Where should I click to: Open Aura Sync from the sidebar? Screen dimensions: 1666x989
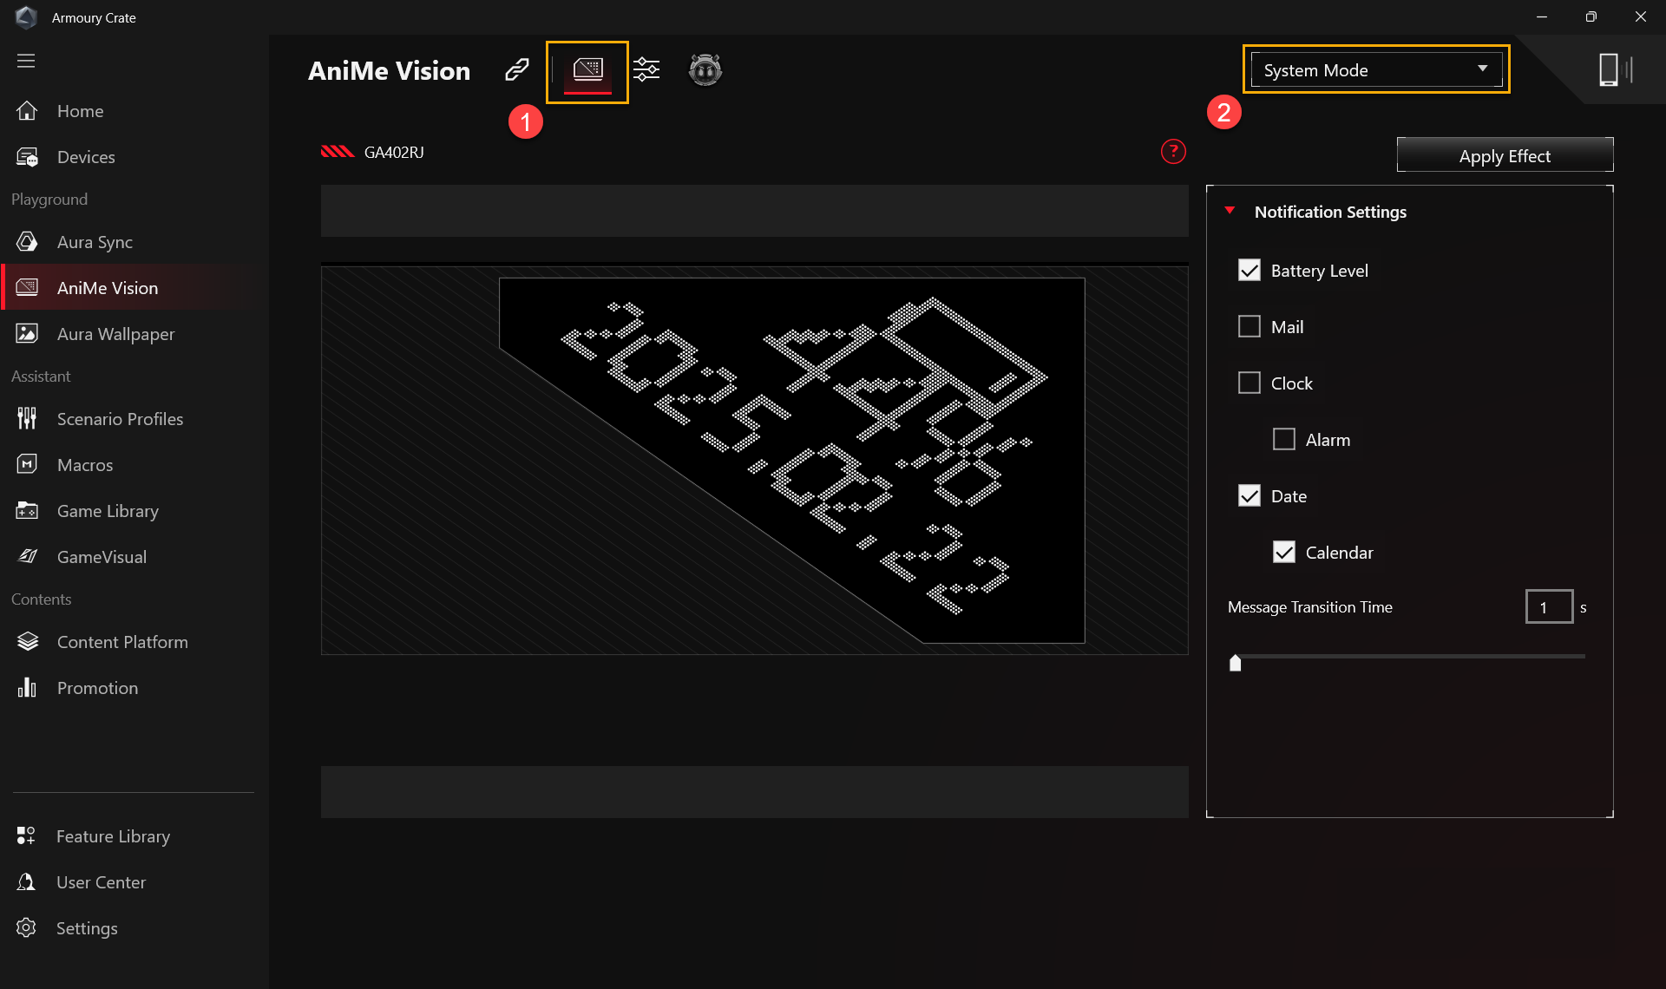[95, 242]
